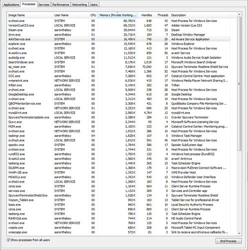Click the Spooler SubSystem App description
This screenshot has height=250, width=248.
point(186,145)
